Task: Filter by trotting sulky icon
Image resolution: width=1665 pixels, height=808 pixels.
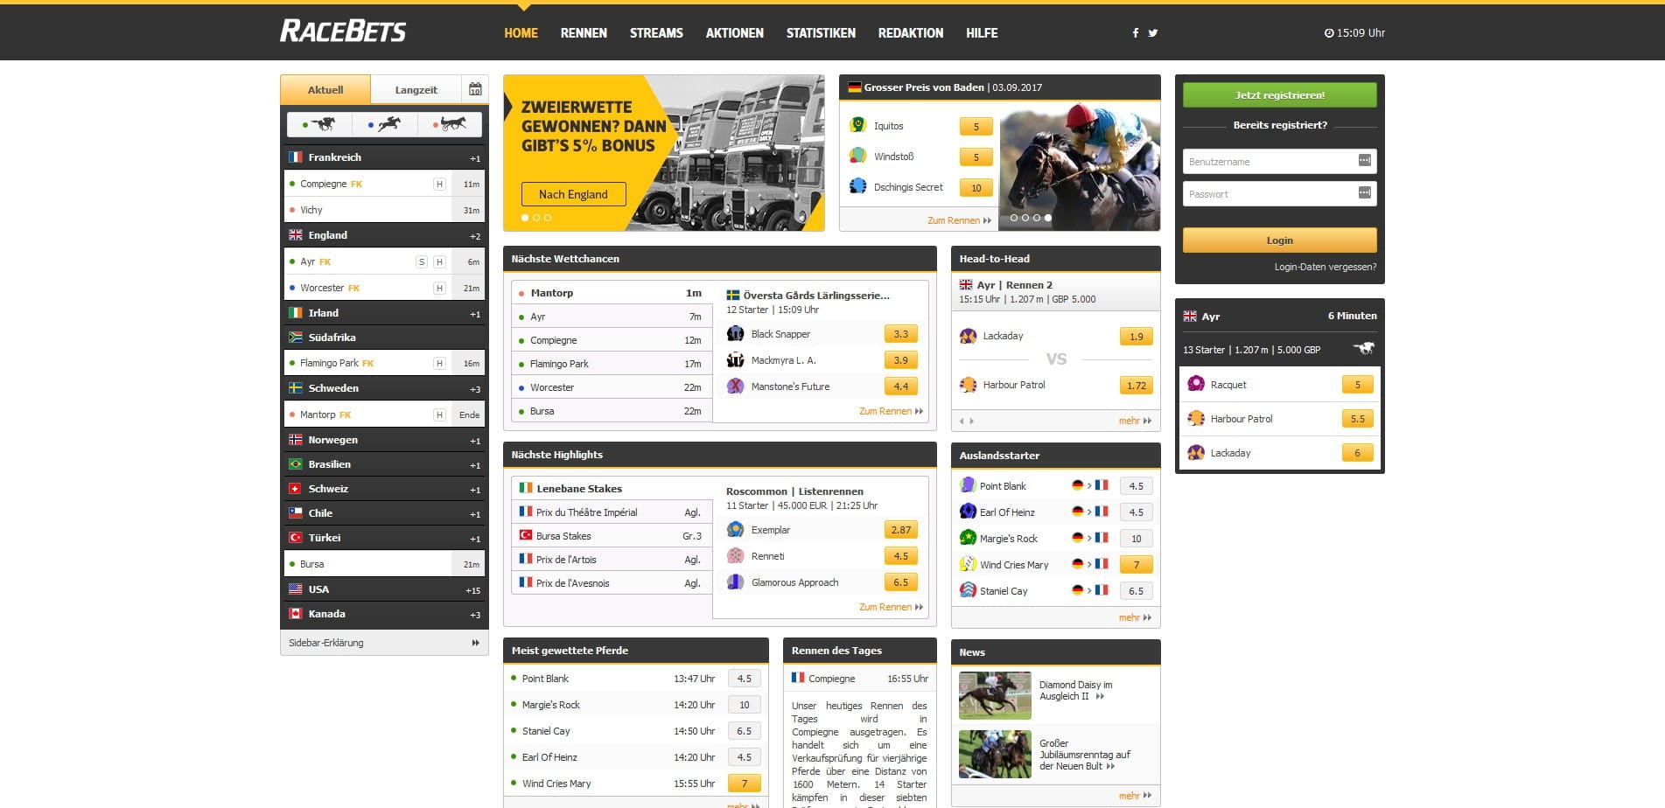Action: [x=450, y=124]
